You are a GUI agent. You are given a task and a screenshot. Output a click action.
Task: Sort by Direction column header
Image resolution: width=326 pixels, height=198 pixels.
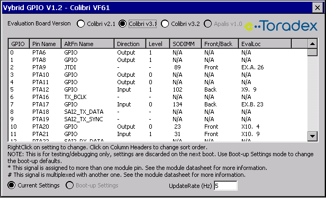click(x=130, y=43)
